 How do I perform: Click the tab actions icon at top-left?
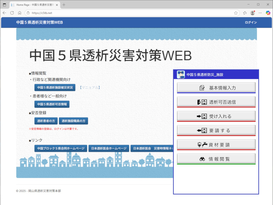pos(4,5)
